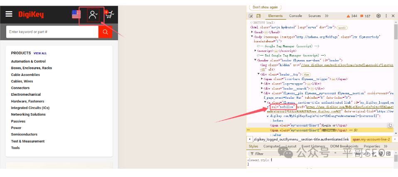Click the keyword or part number search field
This screenshot has width=398, height=177.
[x=52, y=32]
